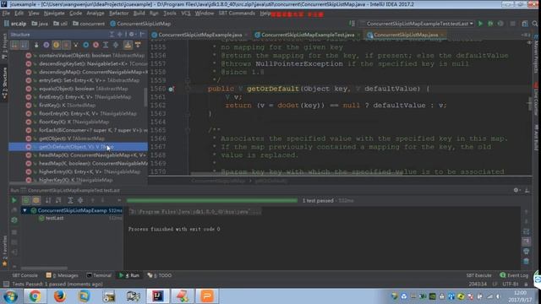Toggle Sort by Visibility in Structure toolbar

pos(15,45)
